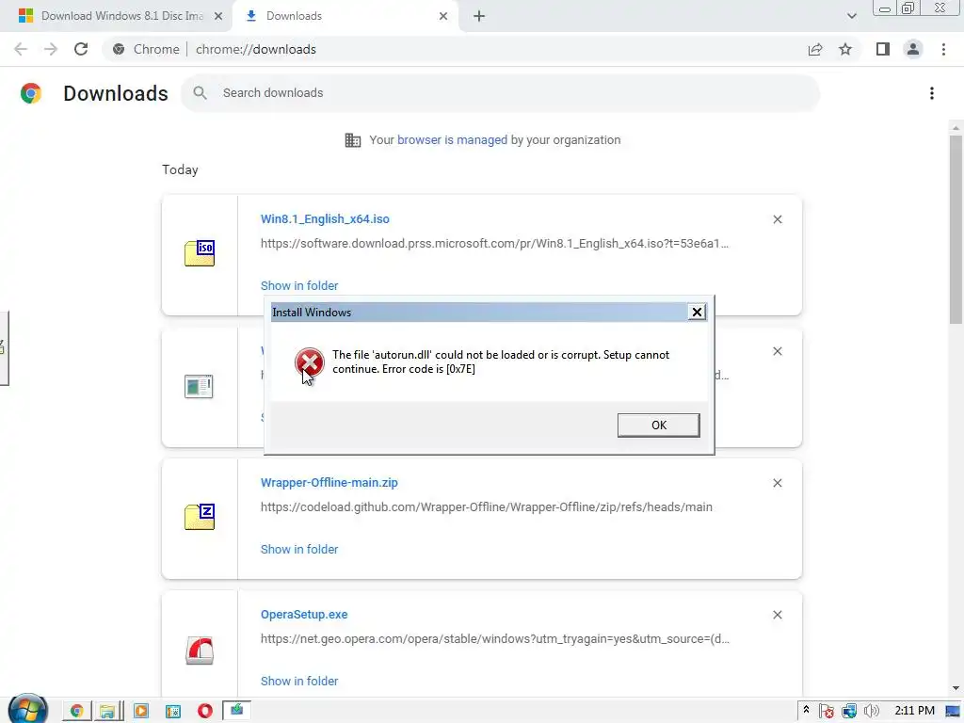964x723 pixels.
Task: Launch Windows Media Player from taskbar
Action: (141, 711)
